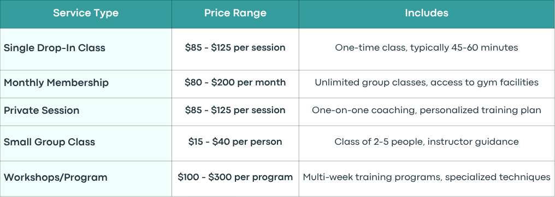Click the Multi-week training programs description
Screen dimensions: 555x197
click(427, 177)
